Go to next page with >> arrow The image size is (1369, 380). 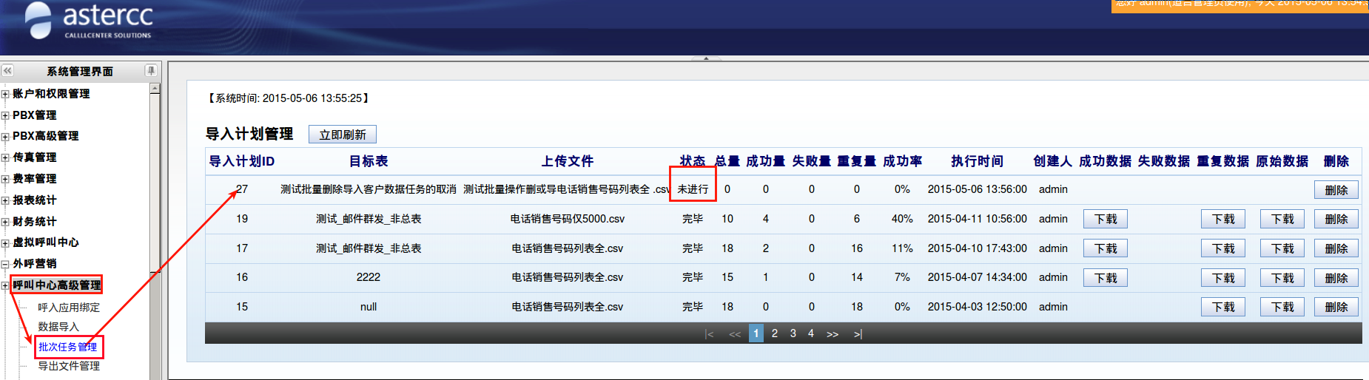(832, 334)
